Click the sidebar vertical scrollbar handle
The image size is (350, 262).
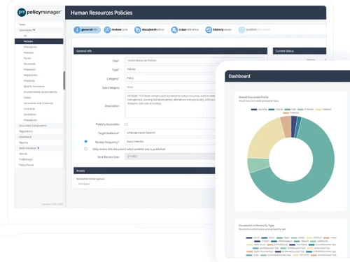click(64, 80)
